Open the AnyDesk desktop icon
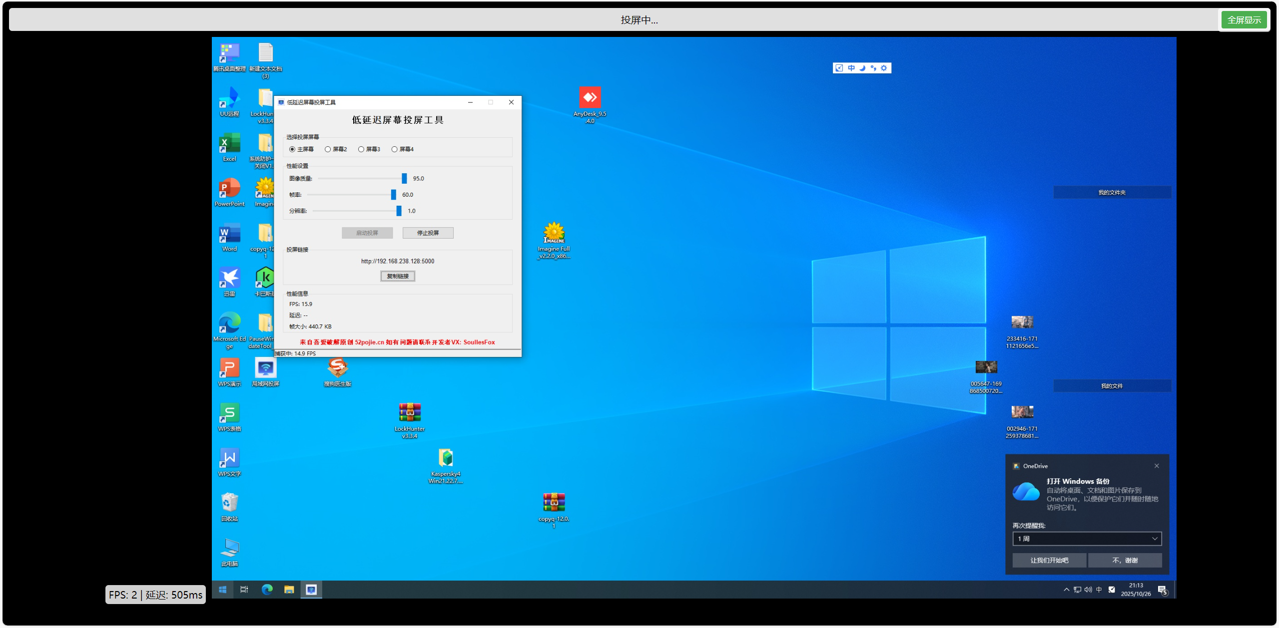 [590, 98]
